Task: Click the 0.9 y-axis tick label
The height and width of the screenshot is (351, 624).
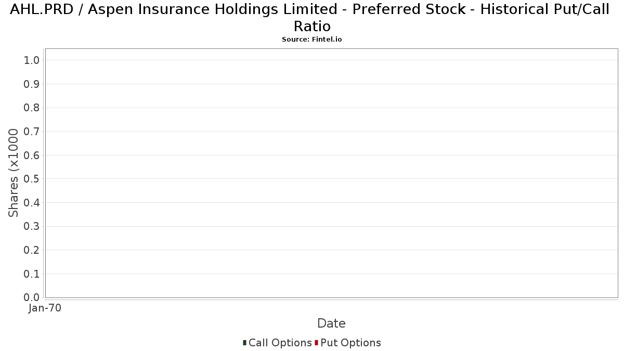Action: [x=32, y=84]
